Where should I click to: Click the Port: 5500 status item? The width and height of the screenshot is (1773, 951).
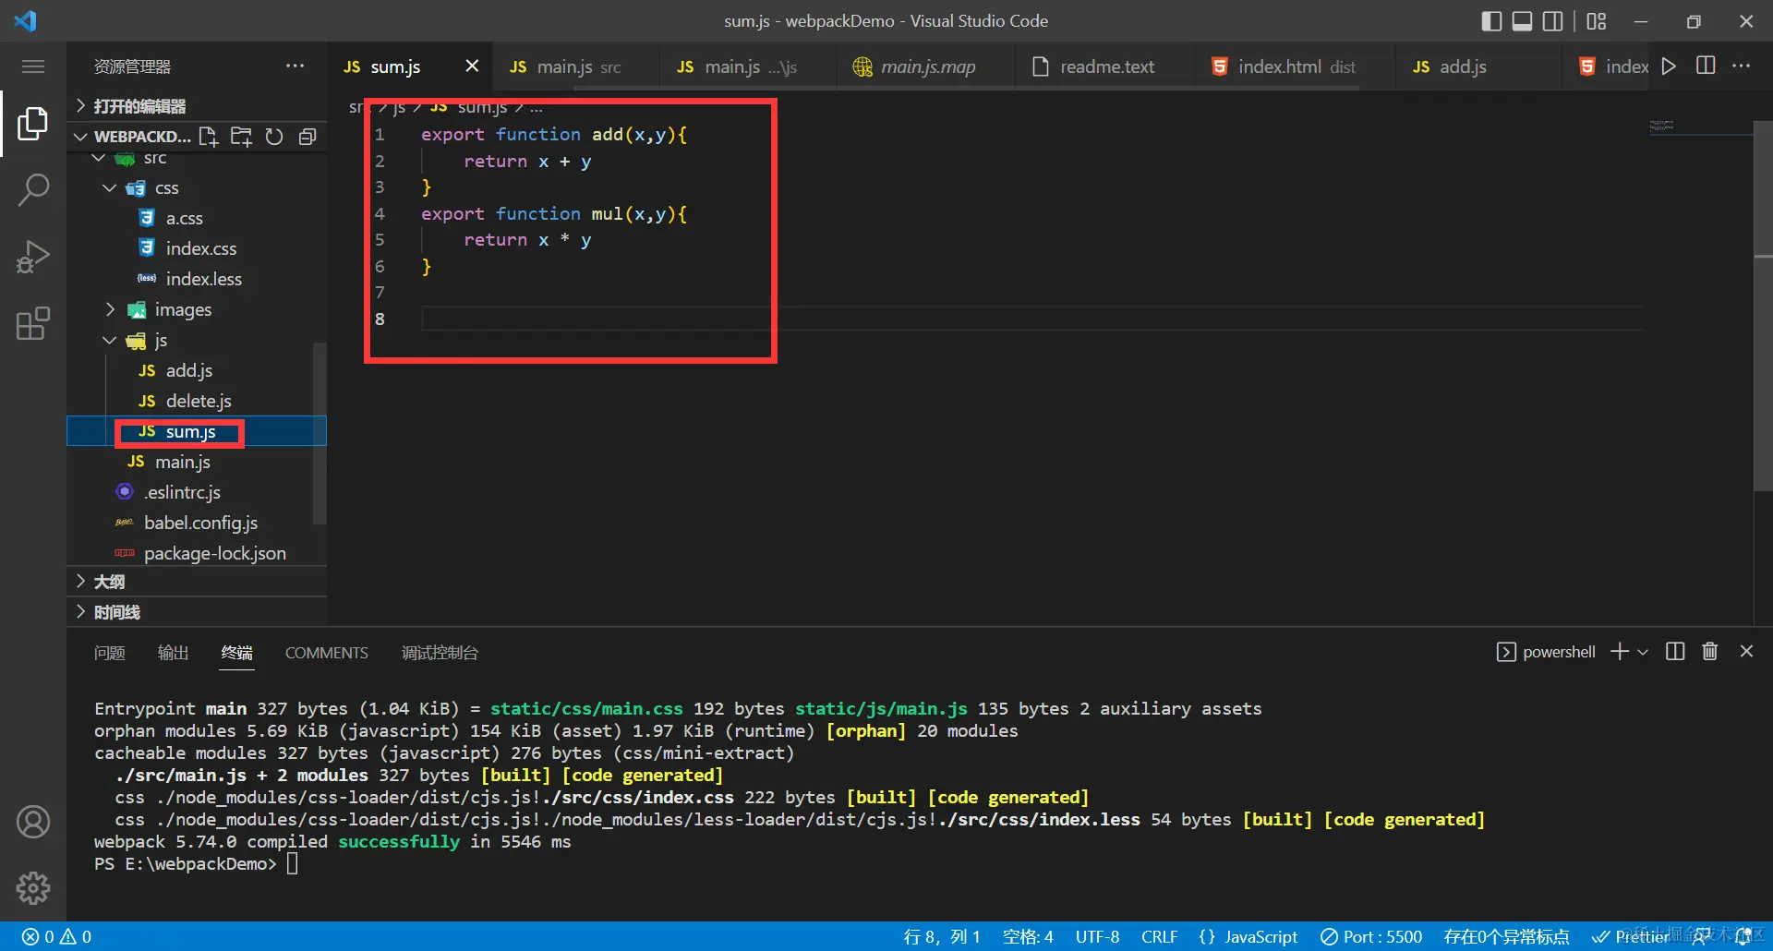[1371, 936]
